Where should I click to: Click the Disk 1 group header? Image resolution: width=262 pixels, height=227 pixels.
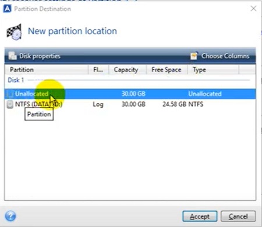[16, 80]
